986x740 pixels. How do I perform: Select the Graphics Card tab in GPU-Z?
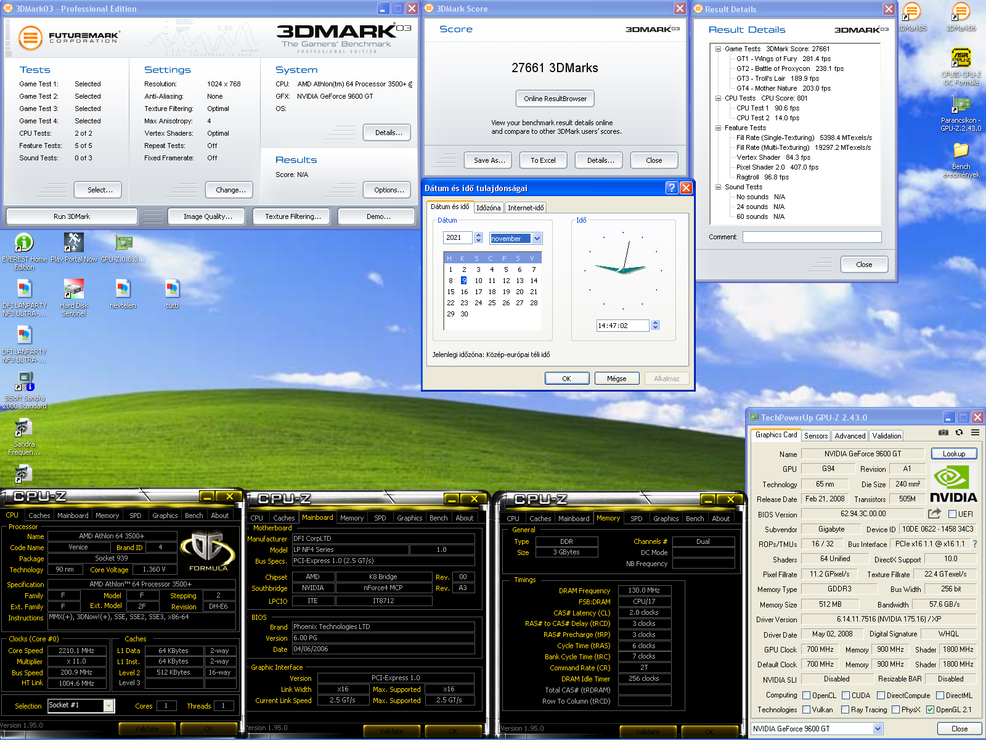(776, 435)
